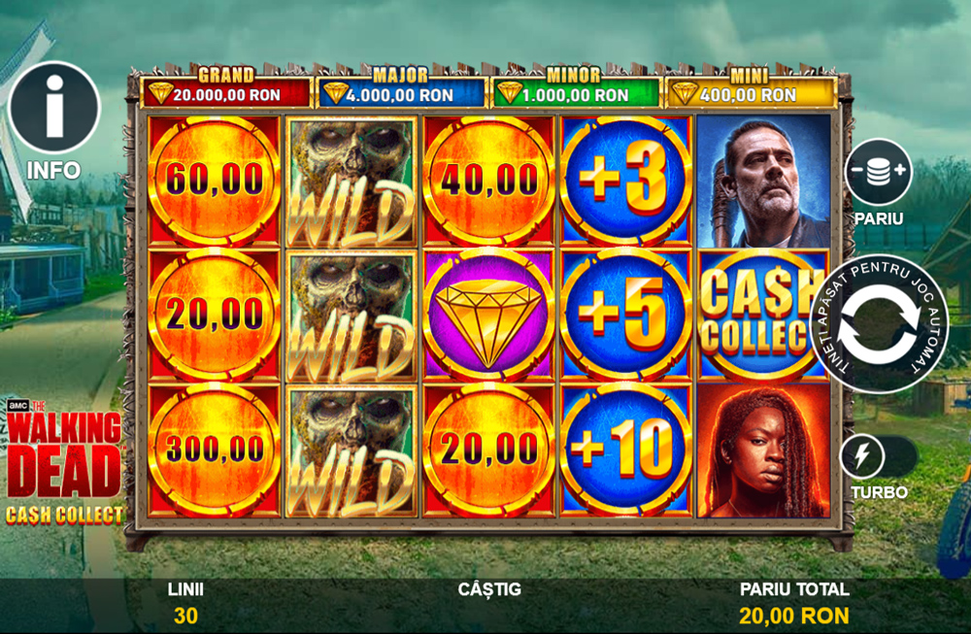
Task: Toggle the TURBO lightning switch
Action: [878, 457]
